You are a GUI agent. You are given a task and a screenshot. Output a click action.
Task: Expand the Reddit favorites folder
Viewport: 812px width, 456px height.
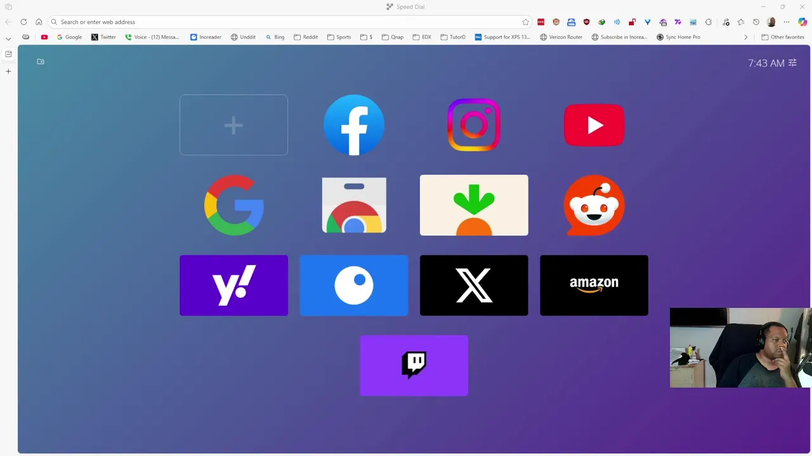pos(306,37)
